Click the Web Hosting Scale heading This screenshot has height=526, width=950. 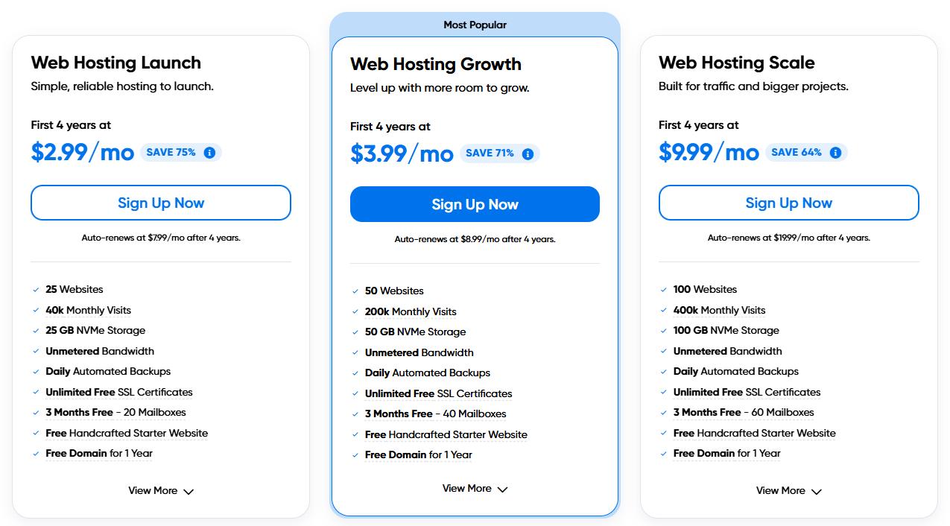(x=736, y=63)
